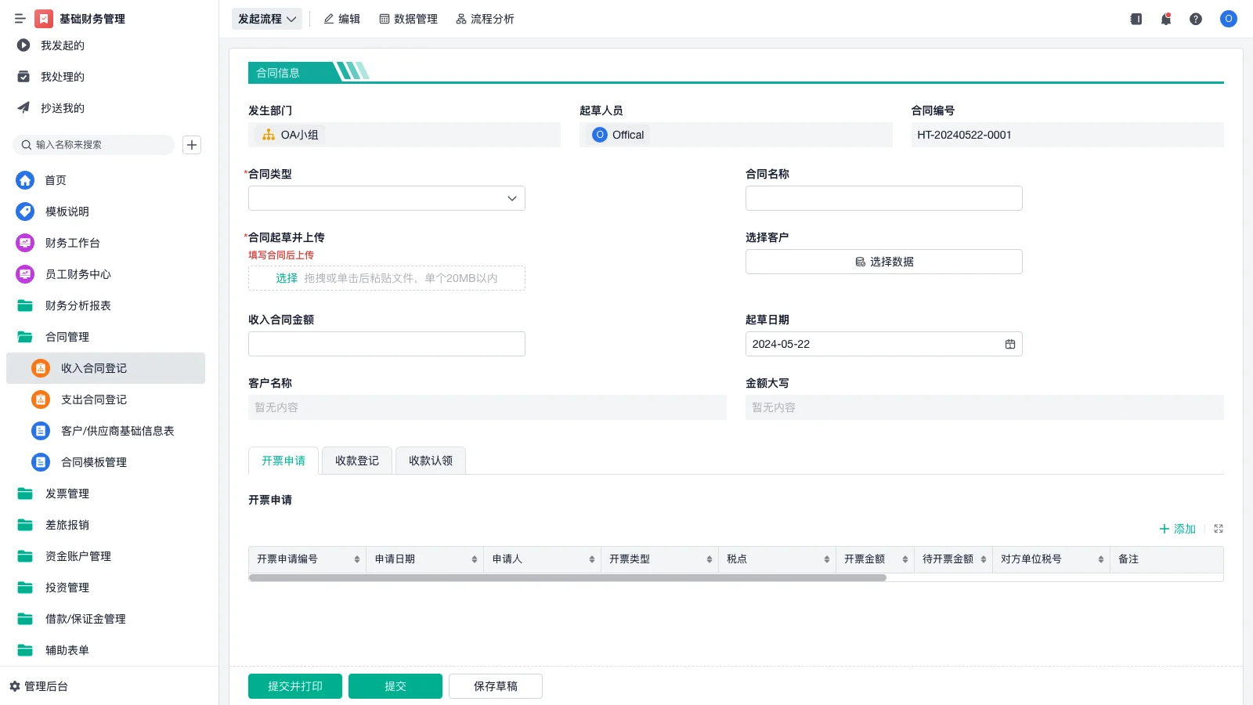This screenshot has width=1253, height=705.
Task: Sort table by 开票申请编号 column
Action: [357, 559]
